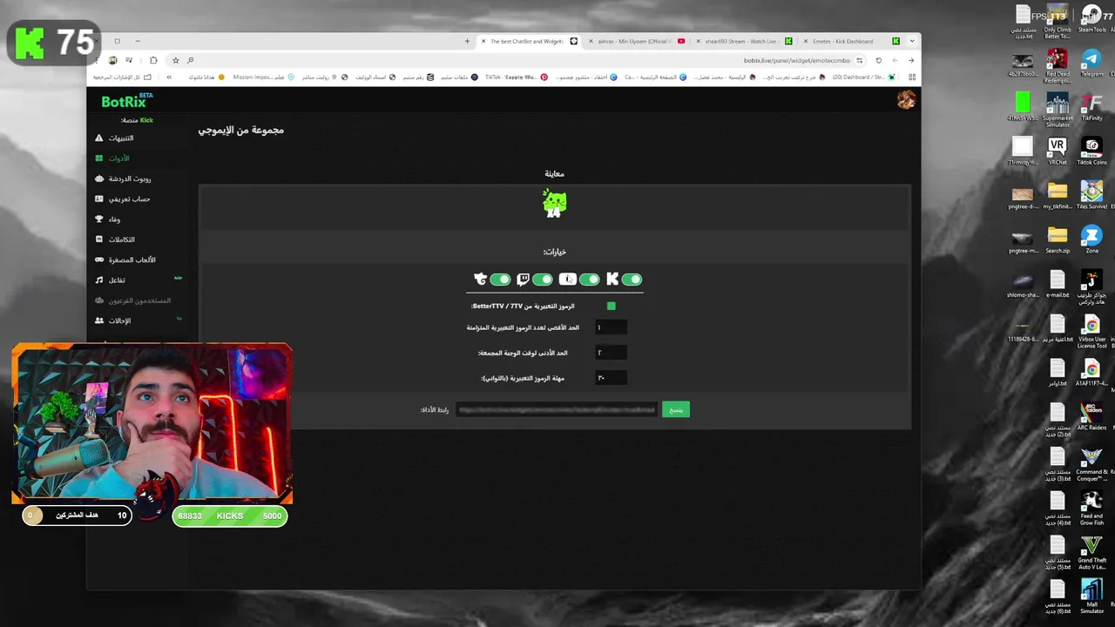Screen dimensions: 1115x627
Task: Select the widgets (الأدوات) grid icon in the sidebar
Action: [99, 158]
